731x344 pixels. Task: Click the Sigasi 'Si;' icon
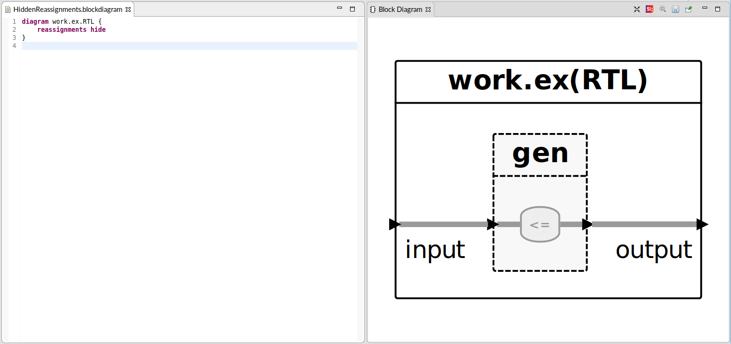(x=650, y=9)
